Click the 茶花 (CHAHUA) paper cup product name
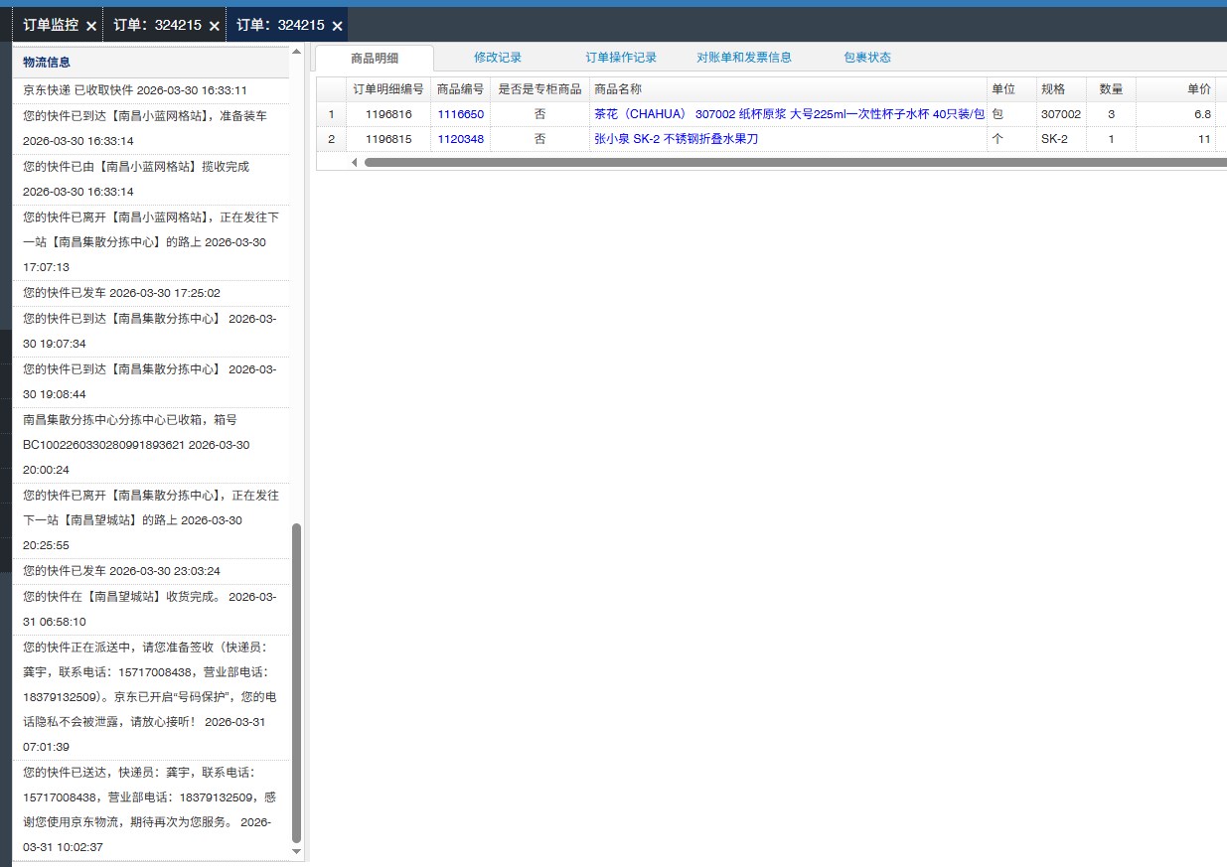Viewport: 1227px width, 867px height. point(789,114)
